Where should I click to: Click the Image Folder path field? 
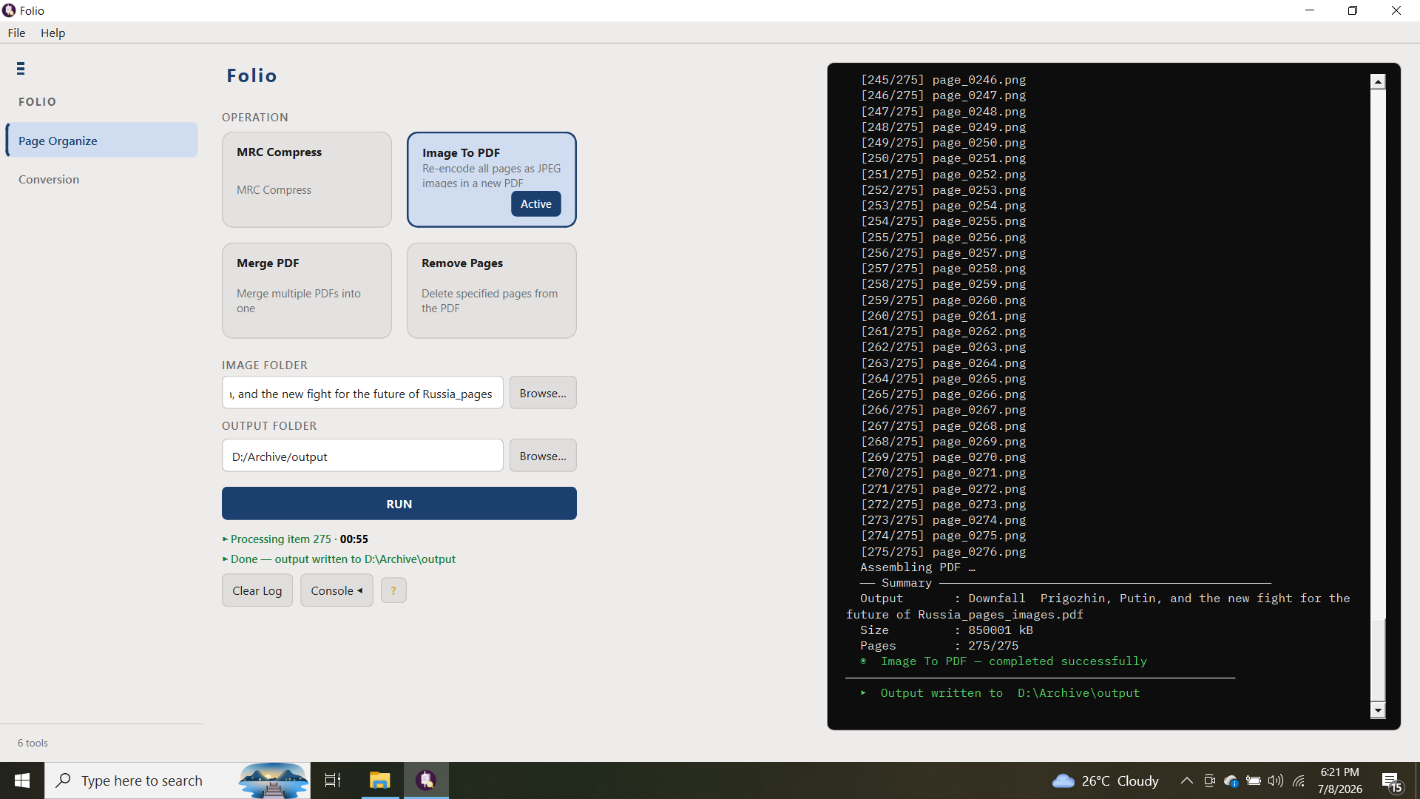click(x=362, y=393)
